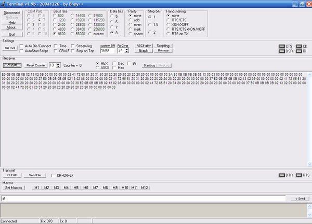This screenshot has height=224, width=312.
Task: Focus the command input field
Action: pos(144,199)
